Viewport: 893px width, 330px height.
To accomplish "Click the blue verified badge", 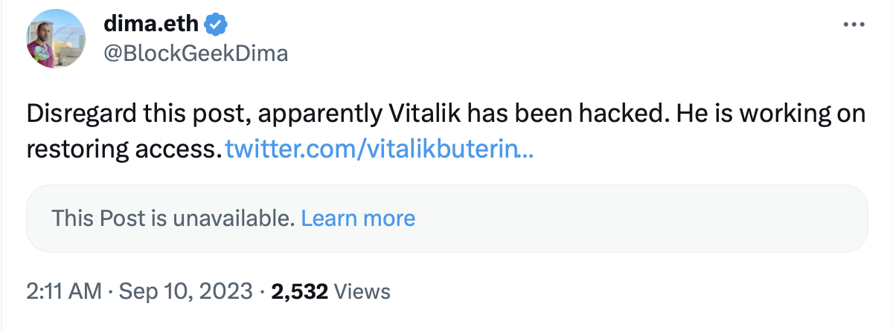I will coord(216,25).
